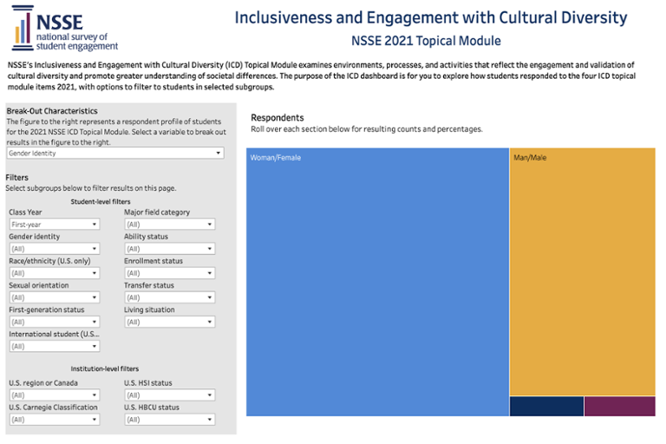Click the Filters heading
The width and height of the screenshot is (666, 444).
click(17, 178)
